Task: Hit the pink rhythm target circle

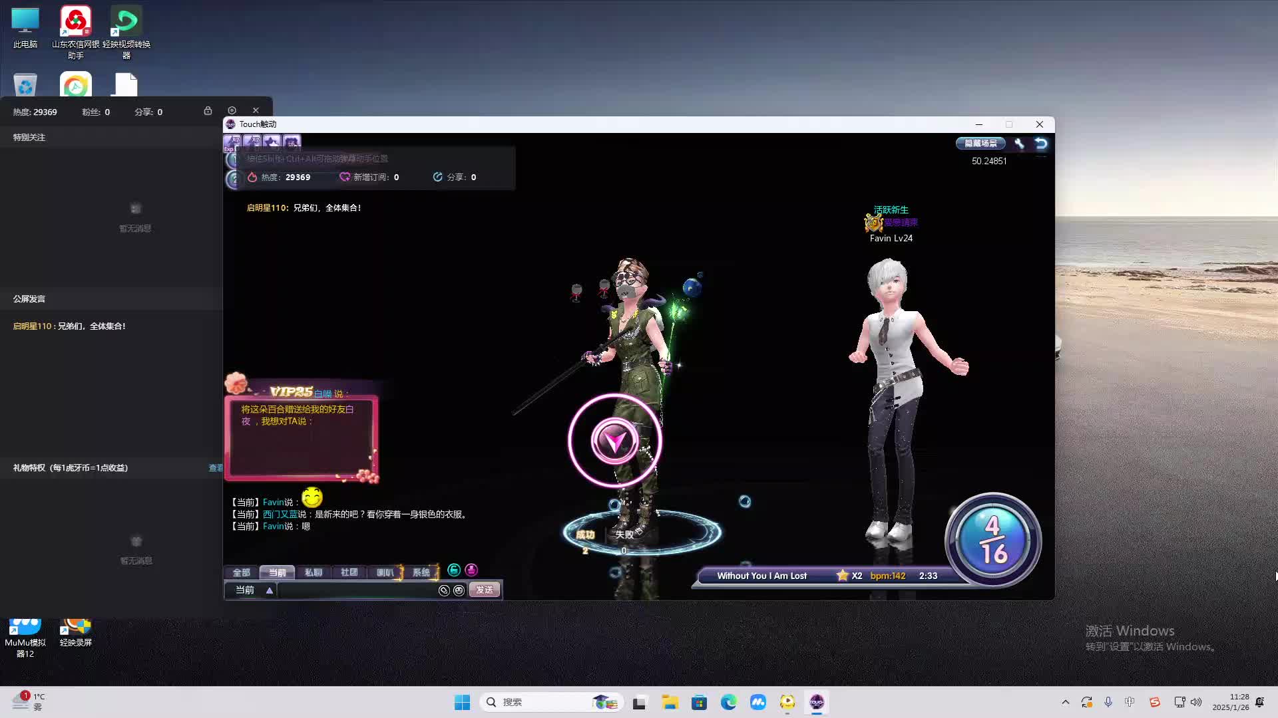Action: click(x=614, y=440)
